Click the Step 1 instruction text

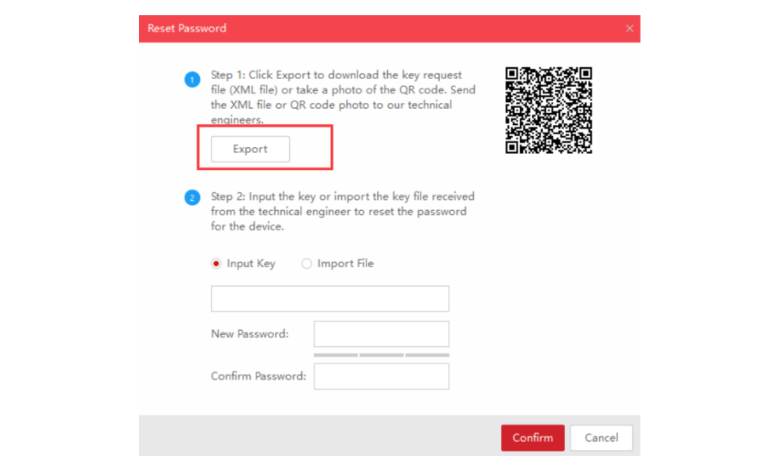343,97
